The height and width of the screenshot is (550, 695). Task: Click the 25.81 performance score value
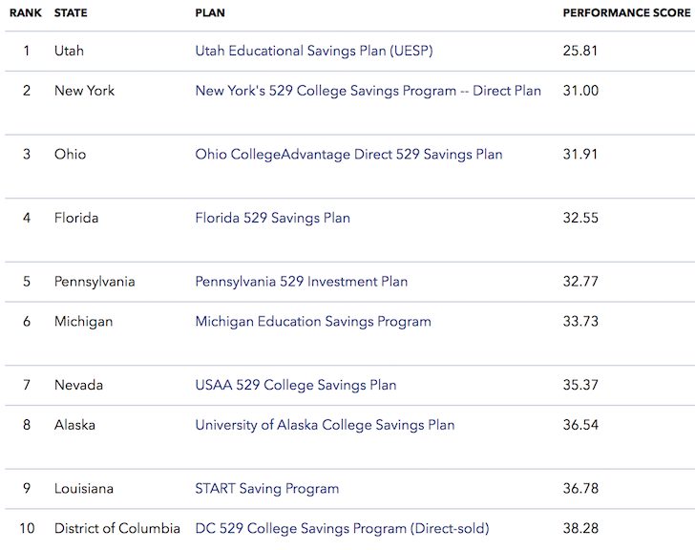pyautogui.click(x=579, y=51)
